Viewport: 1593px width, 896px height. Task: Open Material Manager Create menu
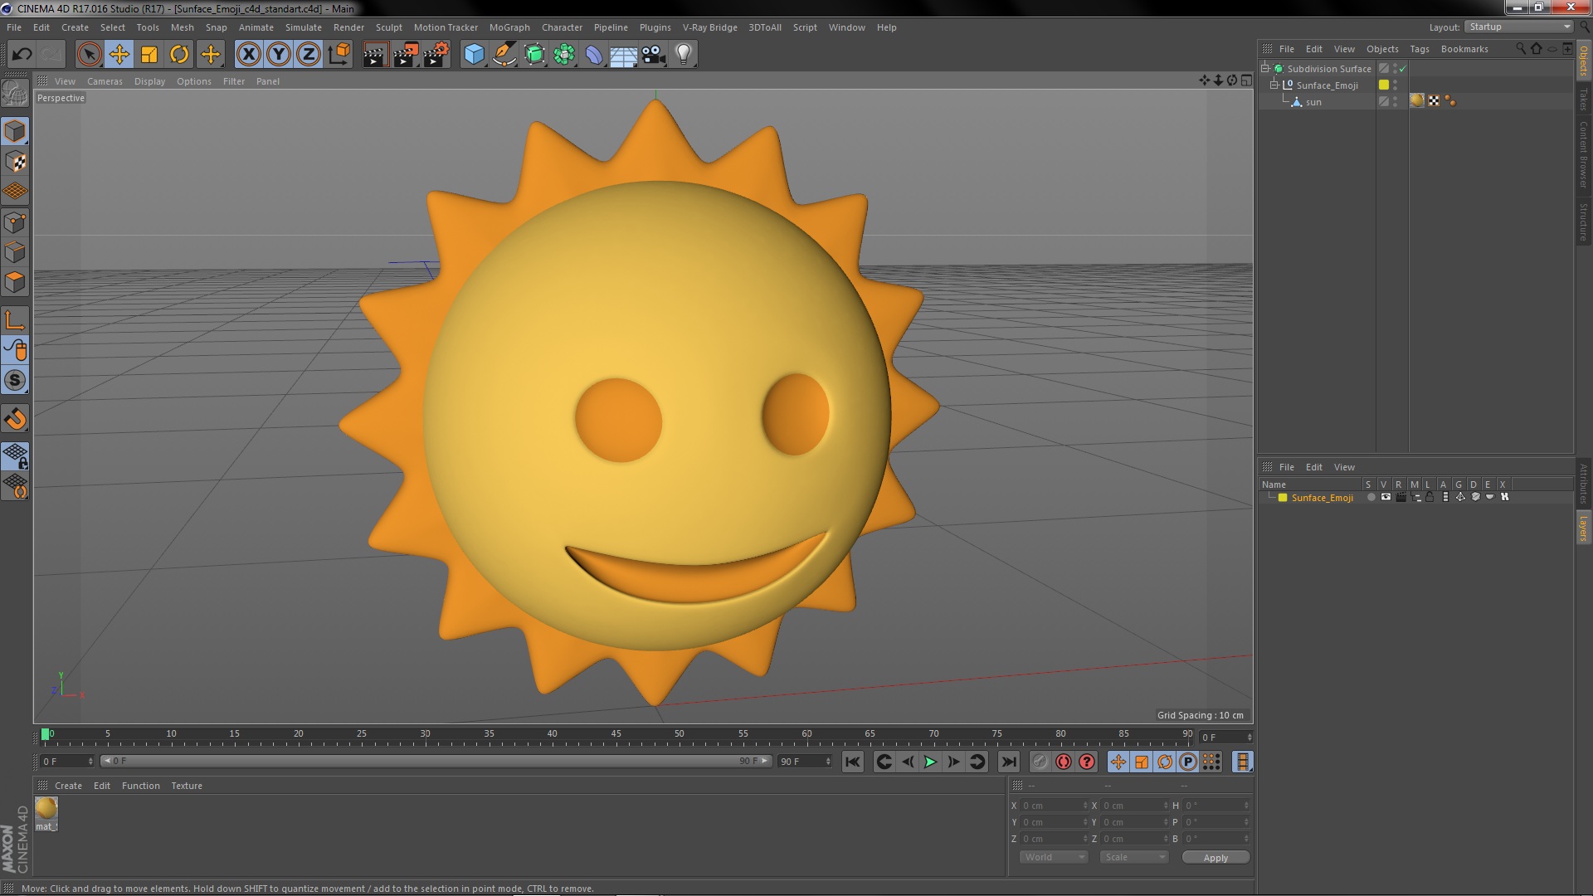pos(68,786)
